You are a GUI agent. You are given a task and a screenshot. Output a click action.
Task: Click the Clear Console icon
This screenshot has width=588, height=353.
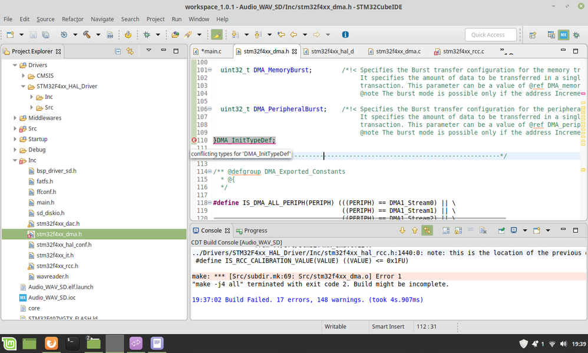483,230
